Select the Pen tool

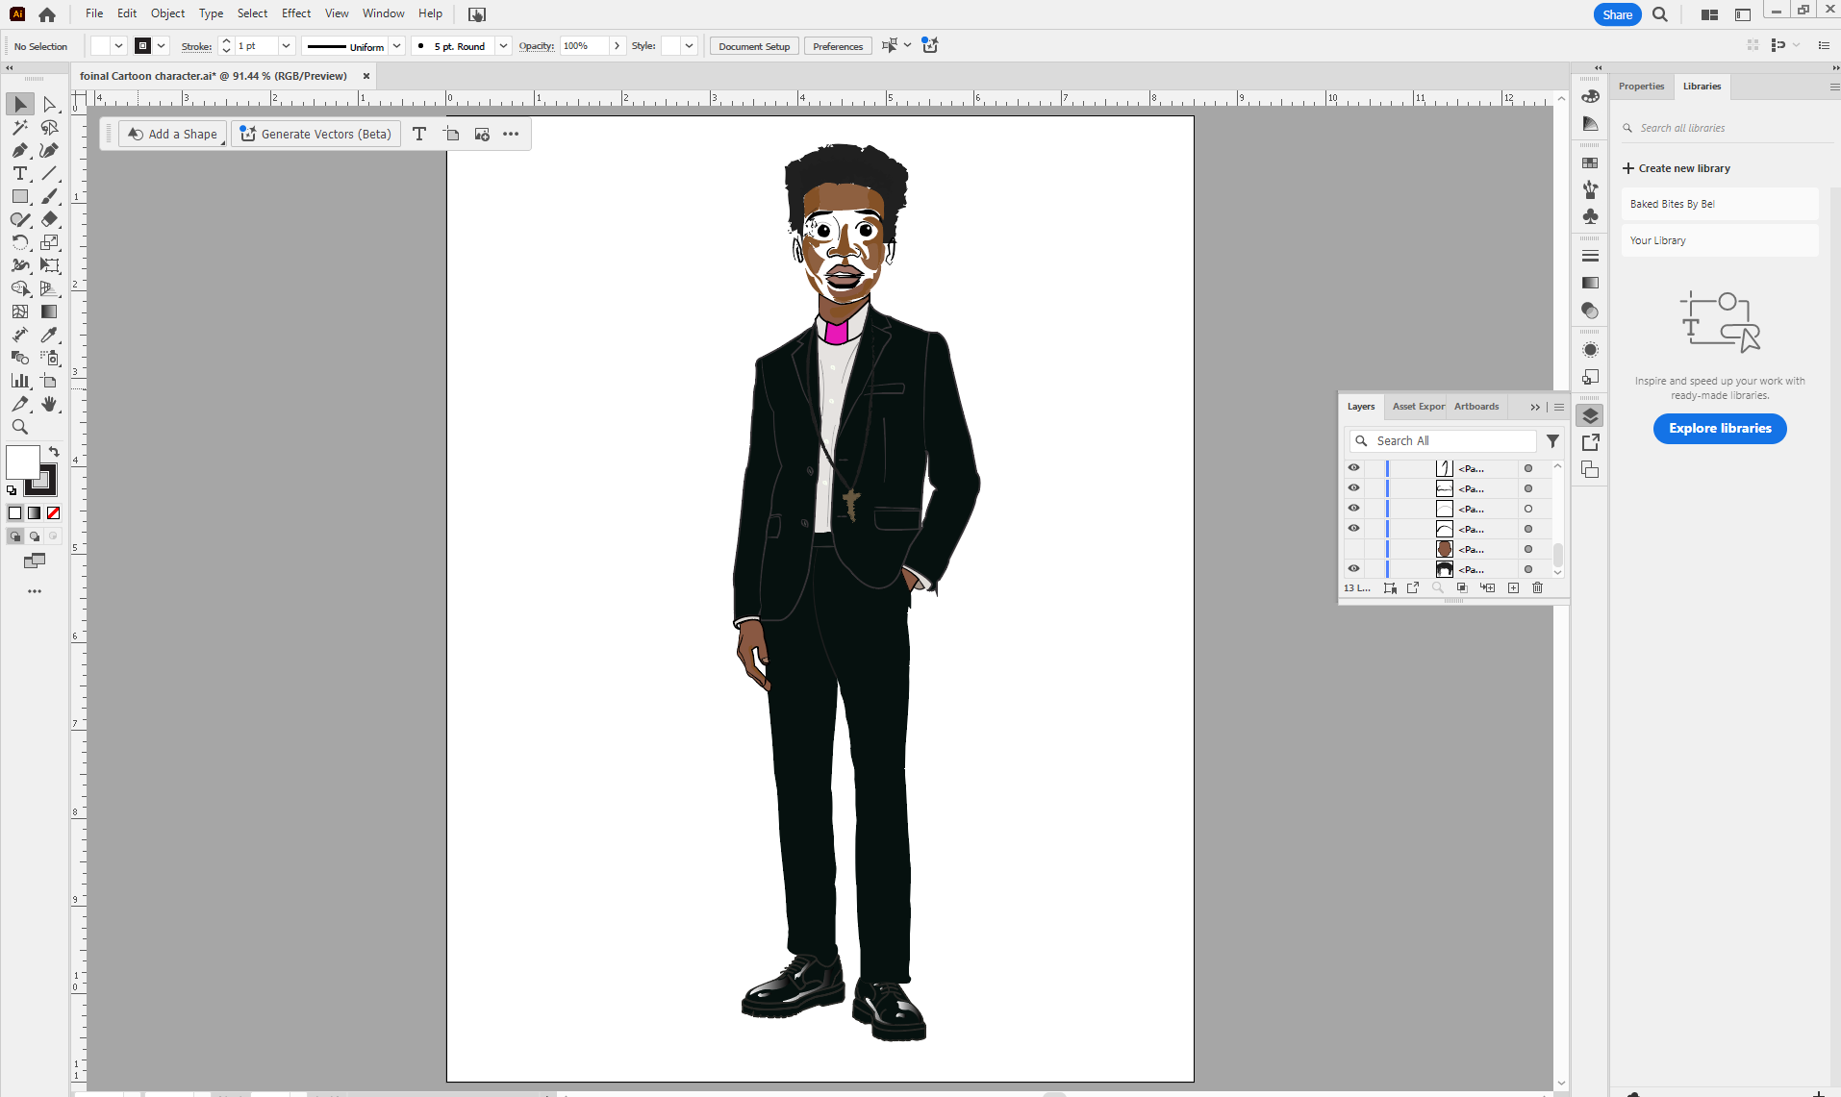[19, 151]
